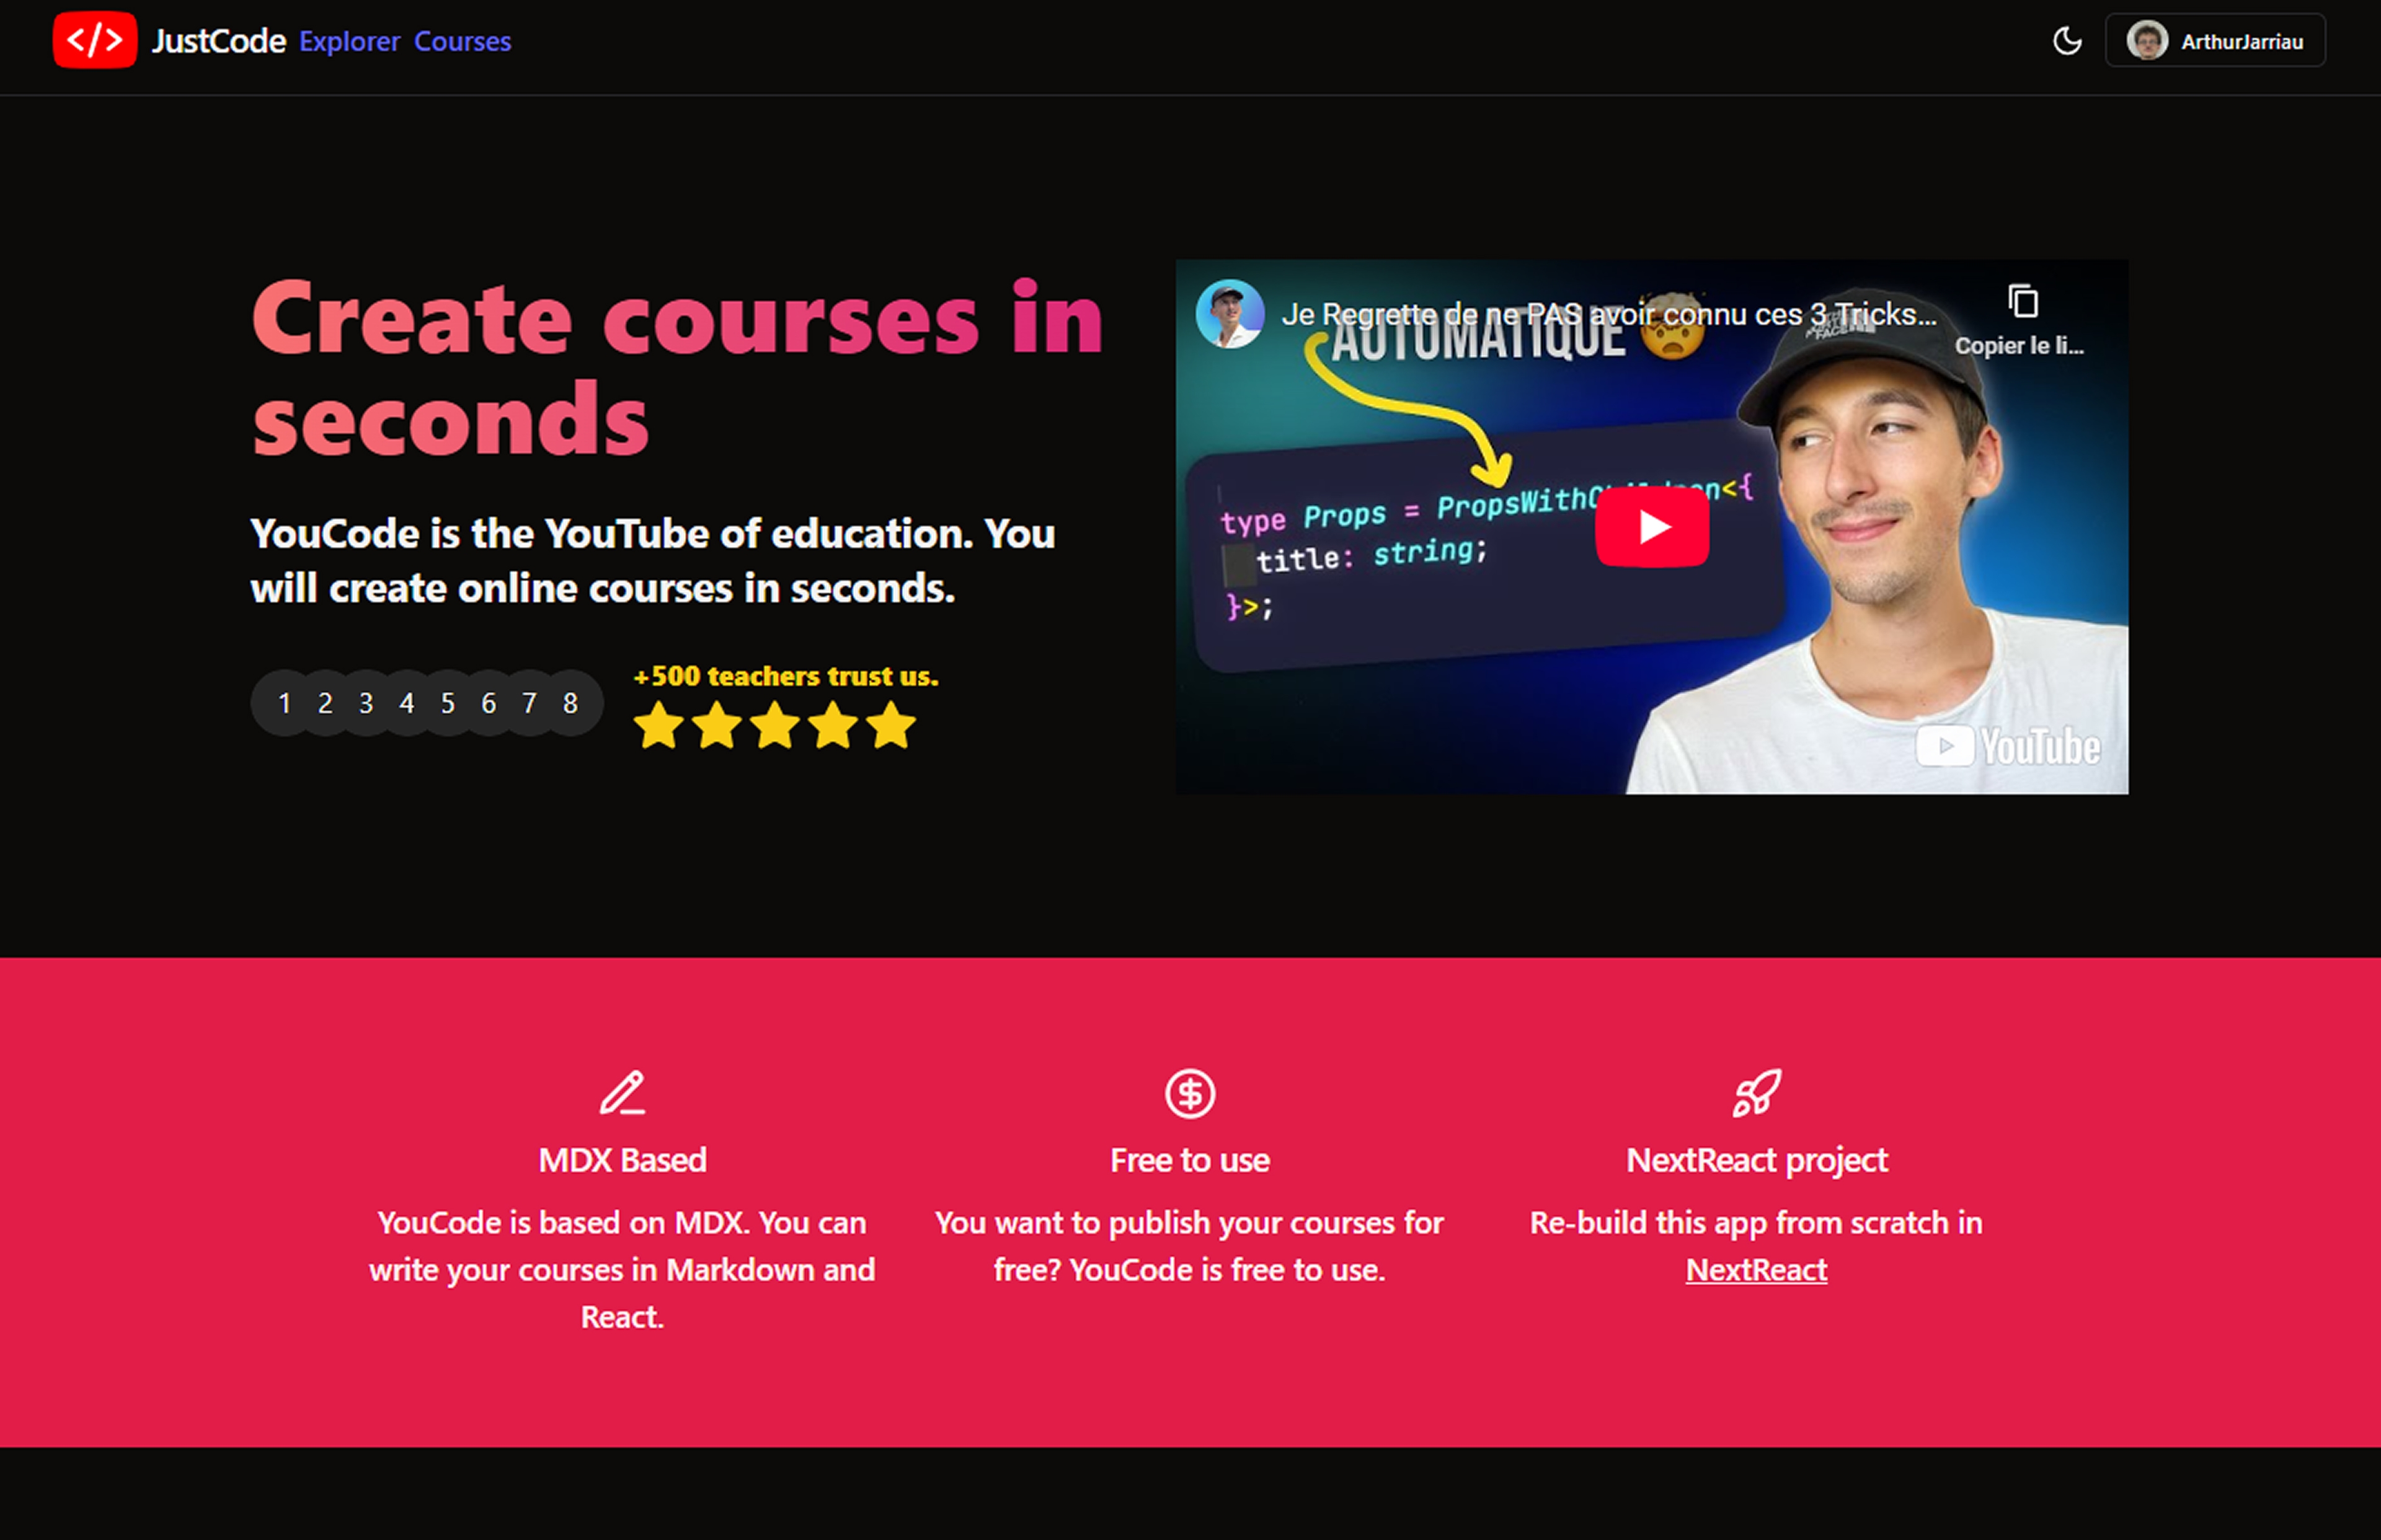Click teacher avatar number 3
The width and height of the screenshot is (2381, 1540).
(x=366, y=703)
